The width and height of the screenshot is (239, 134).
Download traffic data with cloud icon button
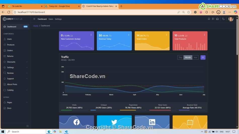tap(203, 57)
